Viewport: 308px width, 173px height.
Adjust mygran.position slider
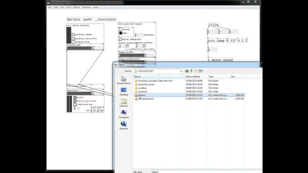tap(131, 55)
